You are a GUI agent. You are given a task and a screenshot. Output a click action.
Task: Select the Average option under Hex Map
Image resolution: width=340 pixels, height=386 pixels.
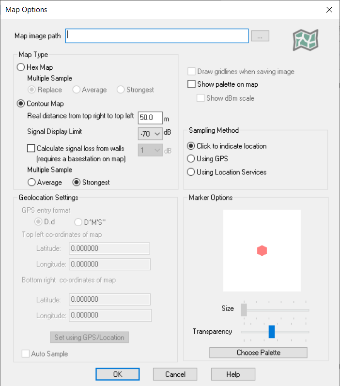point(77,90)
